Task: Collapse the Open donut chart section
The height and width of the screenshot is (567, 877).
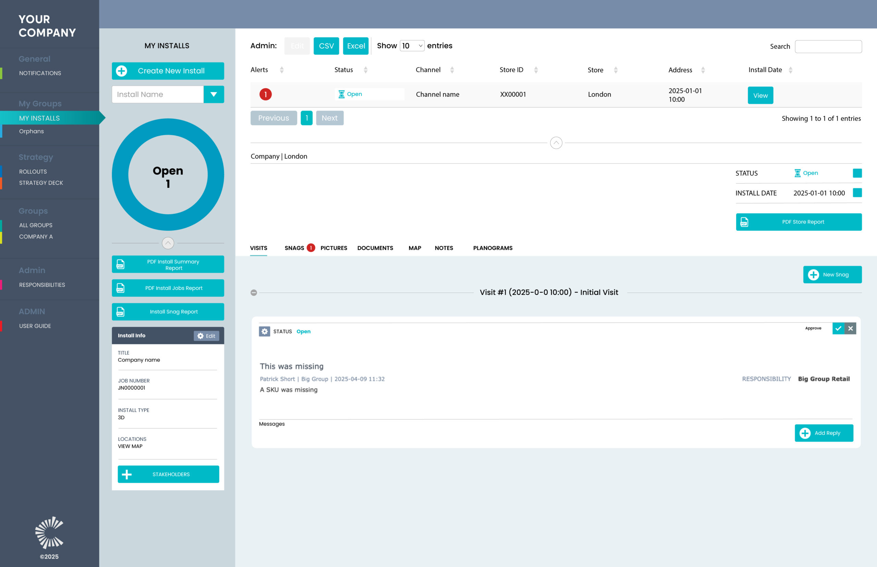Action: point(168,243)
